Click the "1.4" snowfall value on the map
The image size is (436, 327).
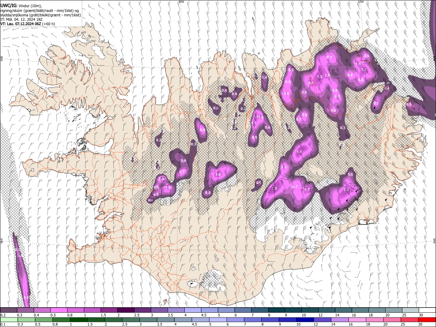pyautogui.click(x=300, y=152)
